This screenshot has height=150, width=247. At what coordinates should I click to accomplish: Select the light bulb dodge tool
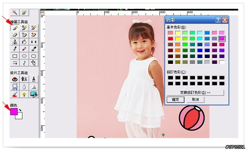pos(24,95)
